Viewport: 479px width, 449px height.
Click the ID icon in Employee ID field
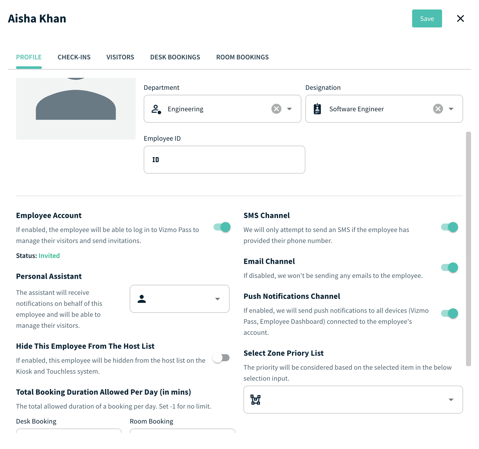tap(156, 160)
